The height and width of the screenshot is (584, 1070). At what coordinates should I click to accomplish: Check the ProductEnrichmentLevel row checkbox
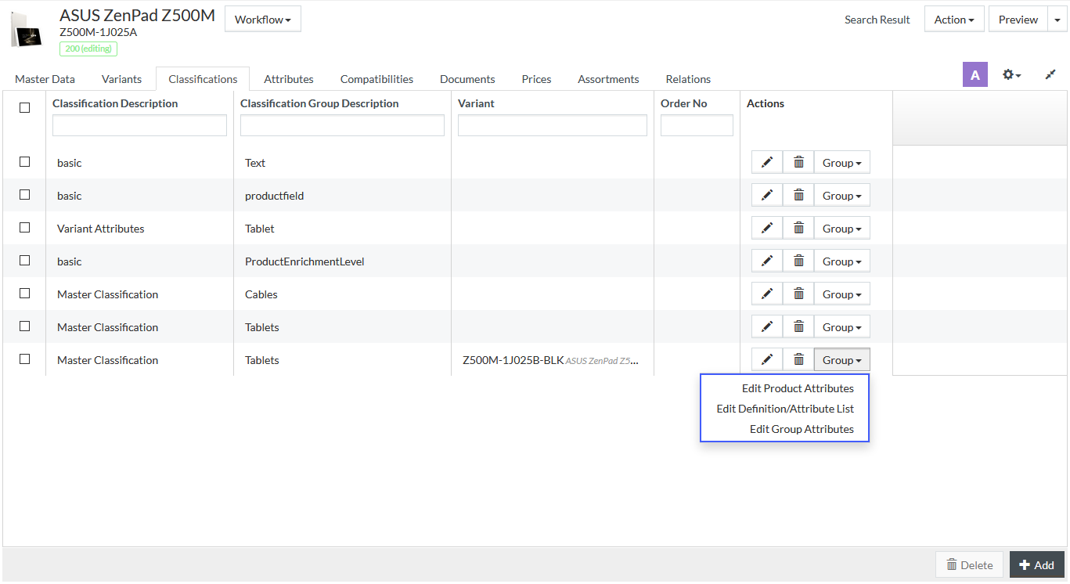pos(24,261)
